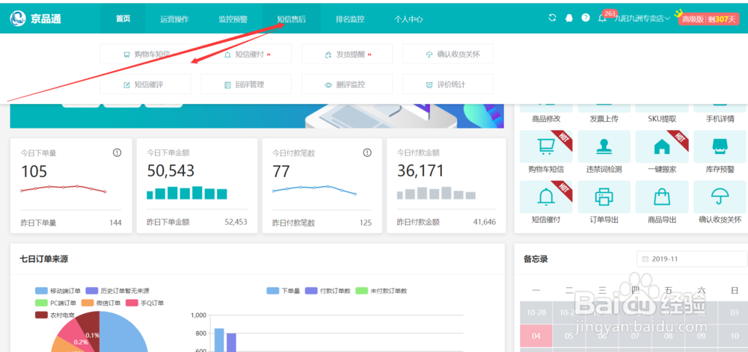Click the SKU提取 shortcut label

(x=662, y=119)
